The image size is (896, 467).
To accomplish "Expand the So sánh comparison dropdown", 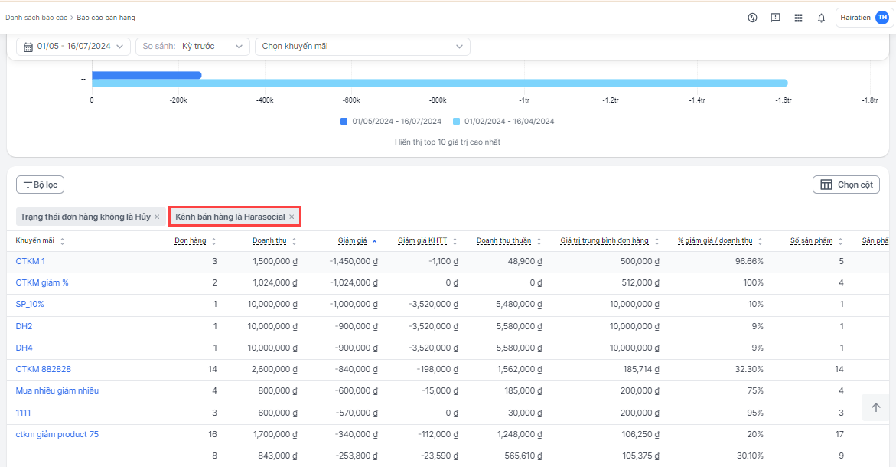I will click(x=193, y=47).
